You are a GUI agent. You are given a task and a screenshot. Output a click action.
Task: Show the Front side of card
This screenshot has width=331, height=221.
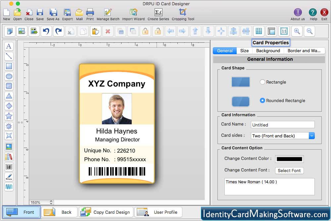pyautogui.click(x=21, y=212)
